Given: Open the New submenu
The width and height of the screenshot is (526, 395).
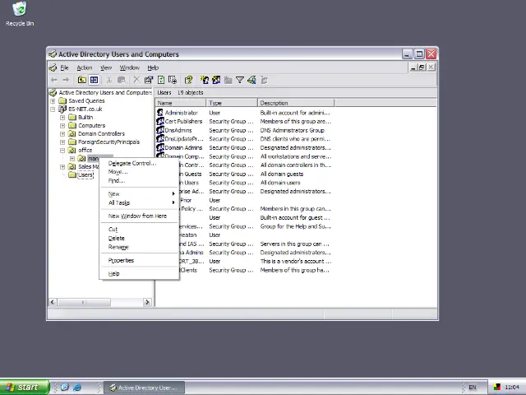Looking at the screenshot, I should tap(139, 194).
